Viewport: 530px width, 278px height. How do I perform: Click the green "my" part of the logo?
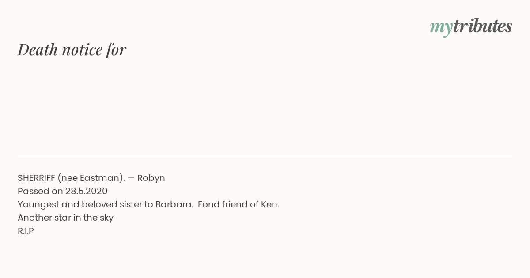point(441,28)
